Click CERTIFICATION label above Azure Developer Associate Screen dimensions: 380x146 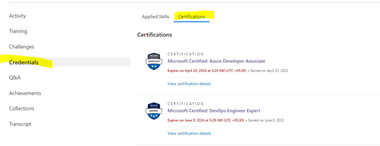coord(186,54)
